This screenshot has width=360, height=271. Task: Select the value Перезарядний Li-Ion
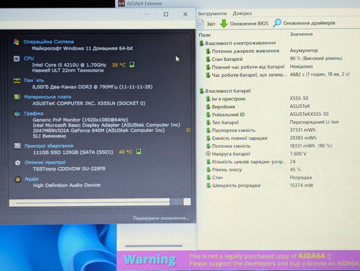pyautogui.click(x=314, y=122)
